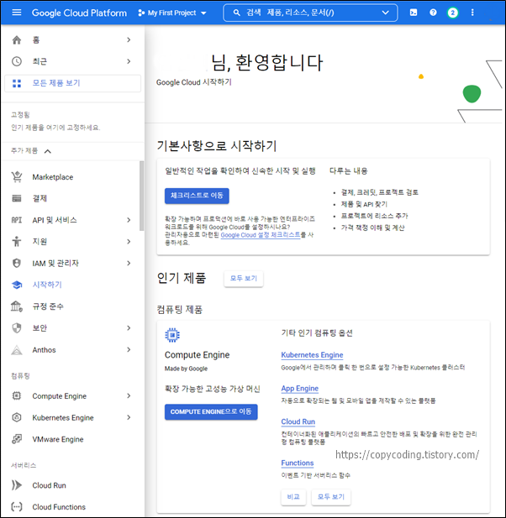Screen dimensions: 506x518
Task: Click the Marketplace shopping cart icon
Action: pyautogui.click(x=17, y=177)
